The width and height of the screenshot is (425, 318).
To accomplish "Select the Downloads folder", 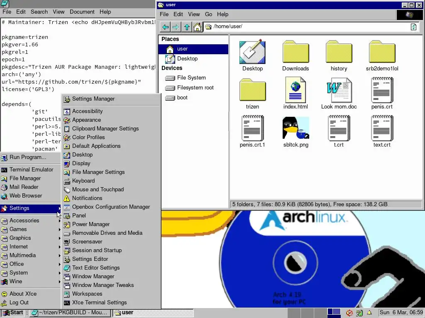I will (x=296, y=56).
